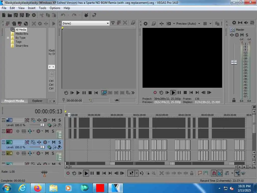The height and width of the screenshot is (193, 257).
Task: Adjust the Master volume fader
Action: click(x=234, y=62)
